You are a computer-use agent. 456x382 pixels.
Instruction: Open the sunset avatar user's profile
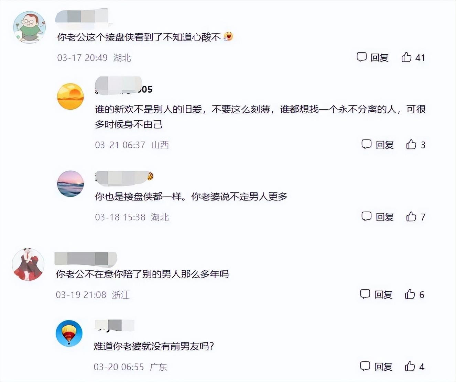(70, 96)
